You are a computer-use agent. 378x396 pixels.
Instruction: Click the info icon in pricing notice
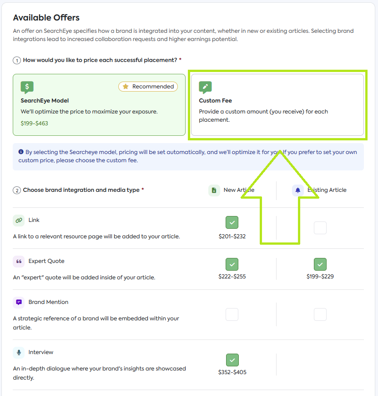coord(21,152)
